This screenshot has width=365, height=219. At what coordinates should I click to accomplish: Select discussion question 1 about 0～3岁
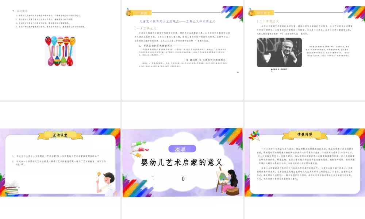coord(56,156)
